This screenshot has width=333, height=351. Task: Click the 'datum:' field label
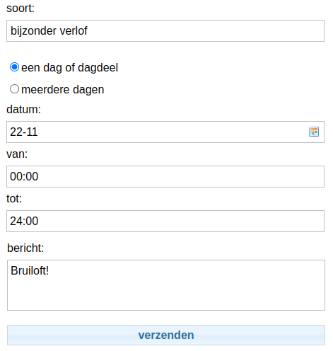(x=23, y=110)
